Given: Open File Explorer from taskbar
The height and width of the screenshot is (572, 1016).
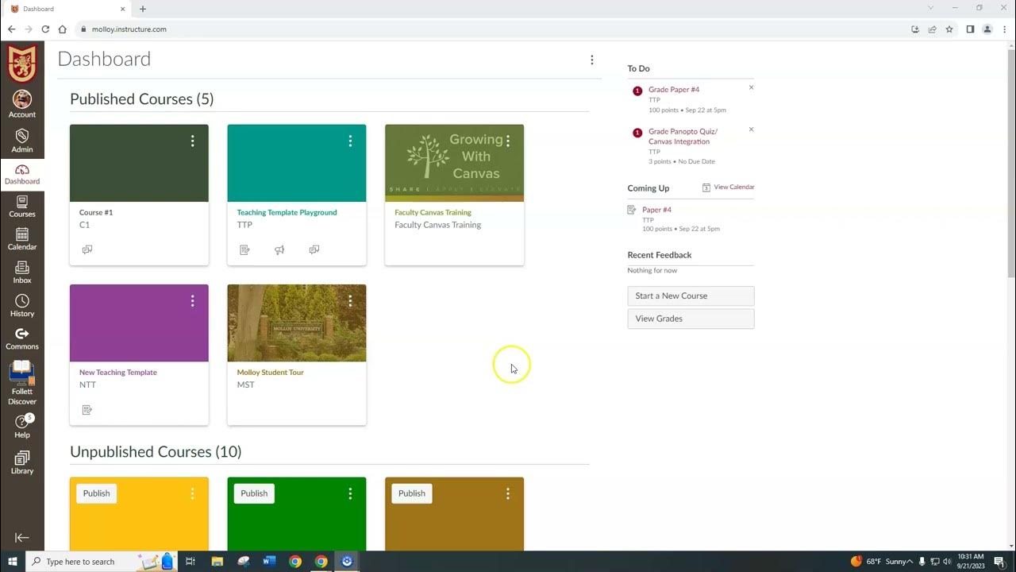Looking at the screenshot, I should 217,561.
